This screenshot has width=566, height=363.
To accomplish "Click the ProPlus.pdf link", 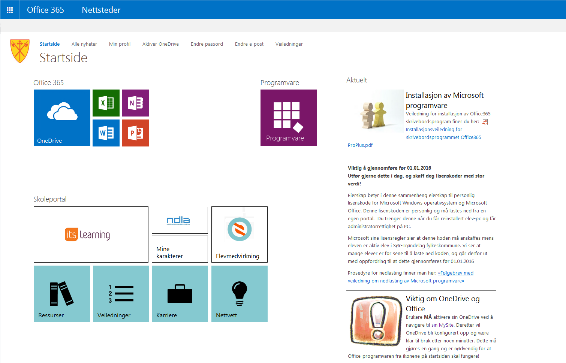I will coord(360,145).
